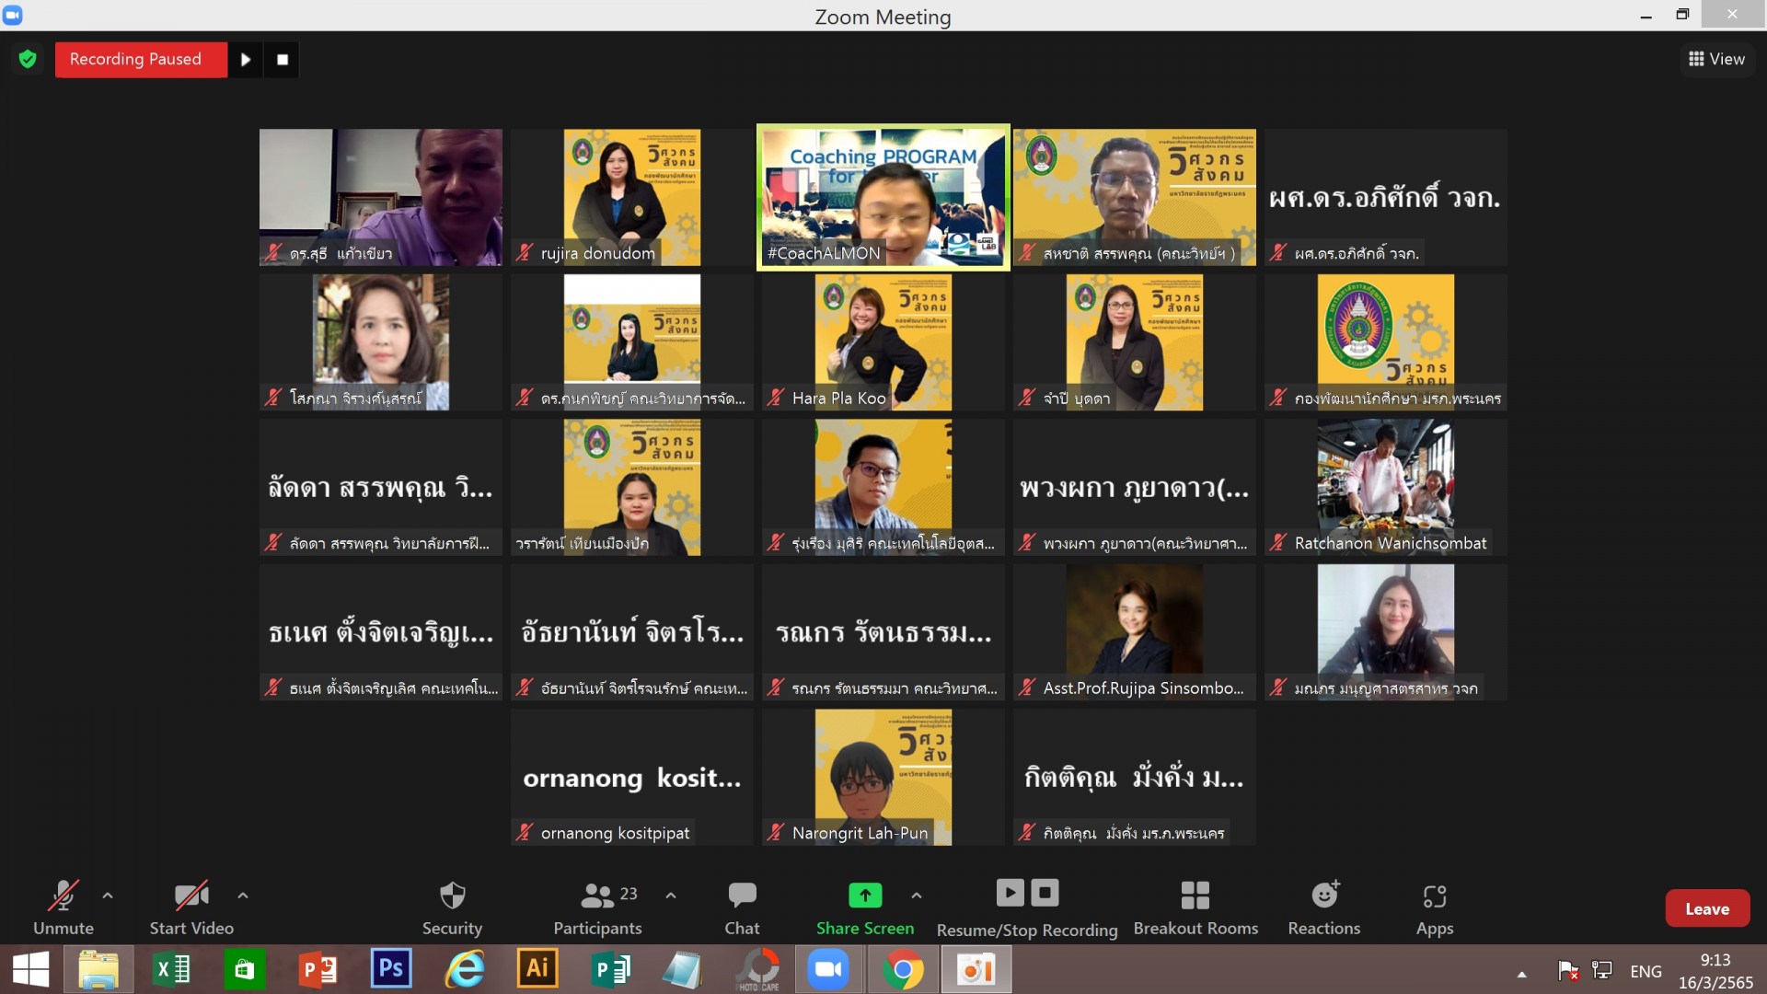Click the red Leave button
The width and height of the screenshot is (1767, 994).
1706,908
